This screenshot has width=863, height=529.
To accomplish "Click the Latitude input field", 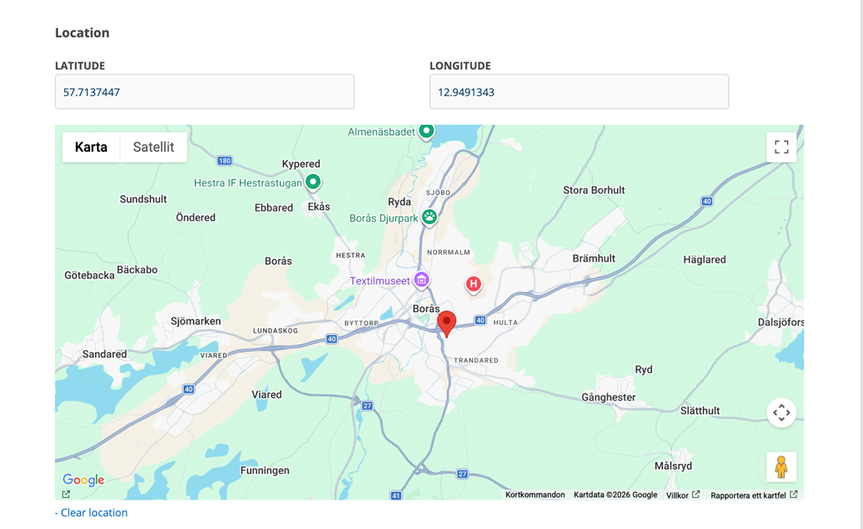I will pos(204,92).
